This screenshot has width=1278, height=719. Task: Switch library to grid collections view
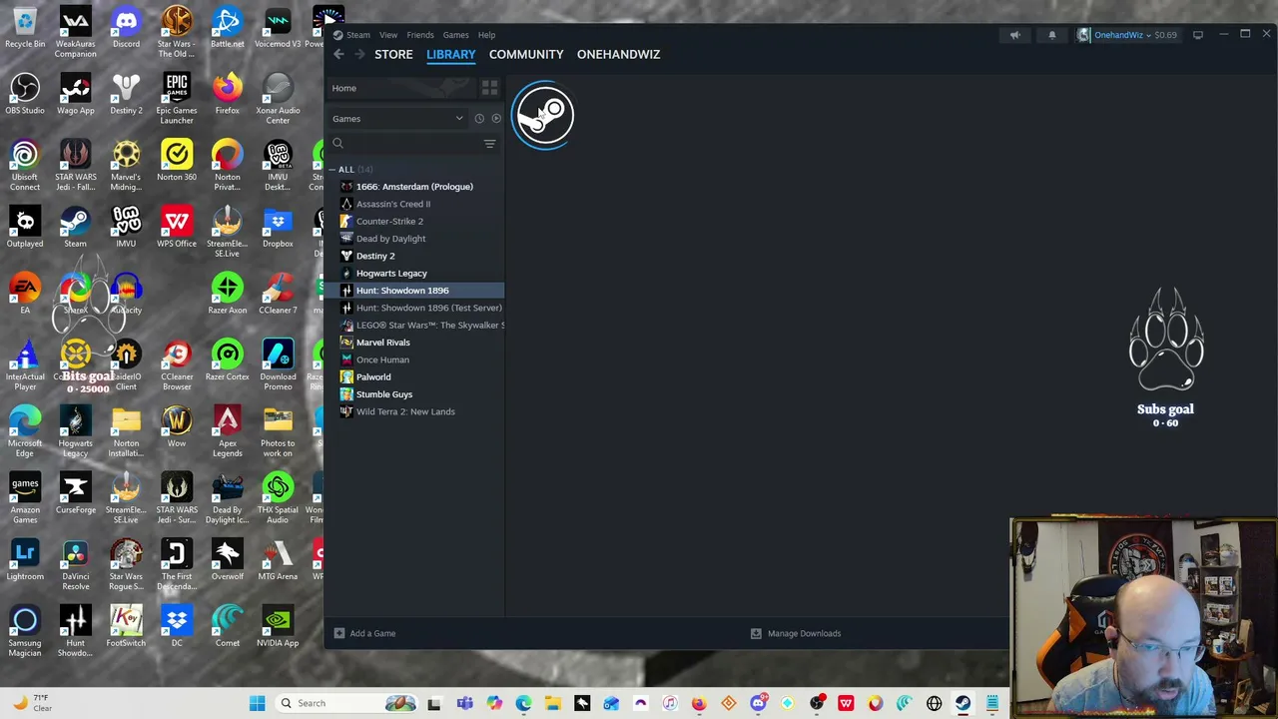click(x=489, y=88)
